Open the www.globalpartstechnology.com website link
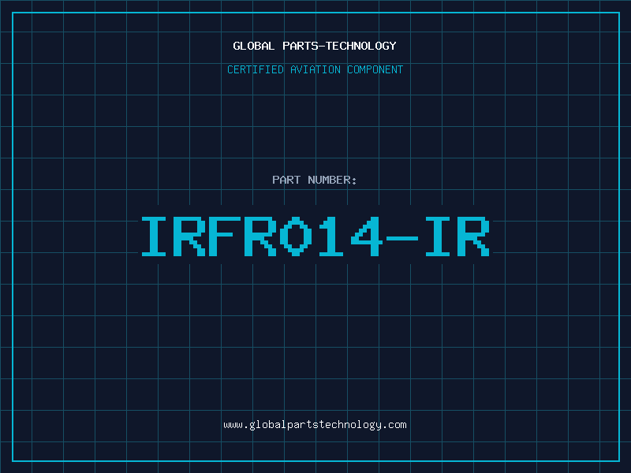The height and width of the screenshot is (473, 631). [315, 425]
